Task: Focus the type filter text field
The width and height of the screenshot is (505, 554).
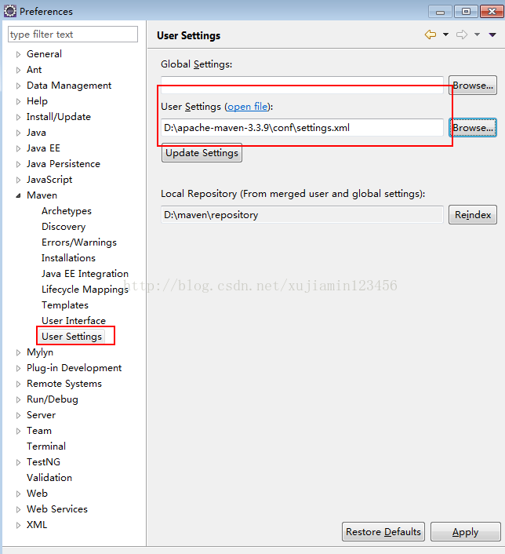Action: click(x=73, y=35)
